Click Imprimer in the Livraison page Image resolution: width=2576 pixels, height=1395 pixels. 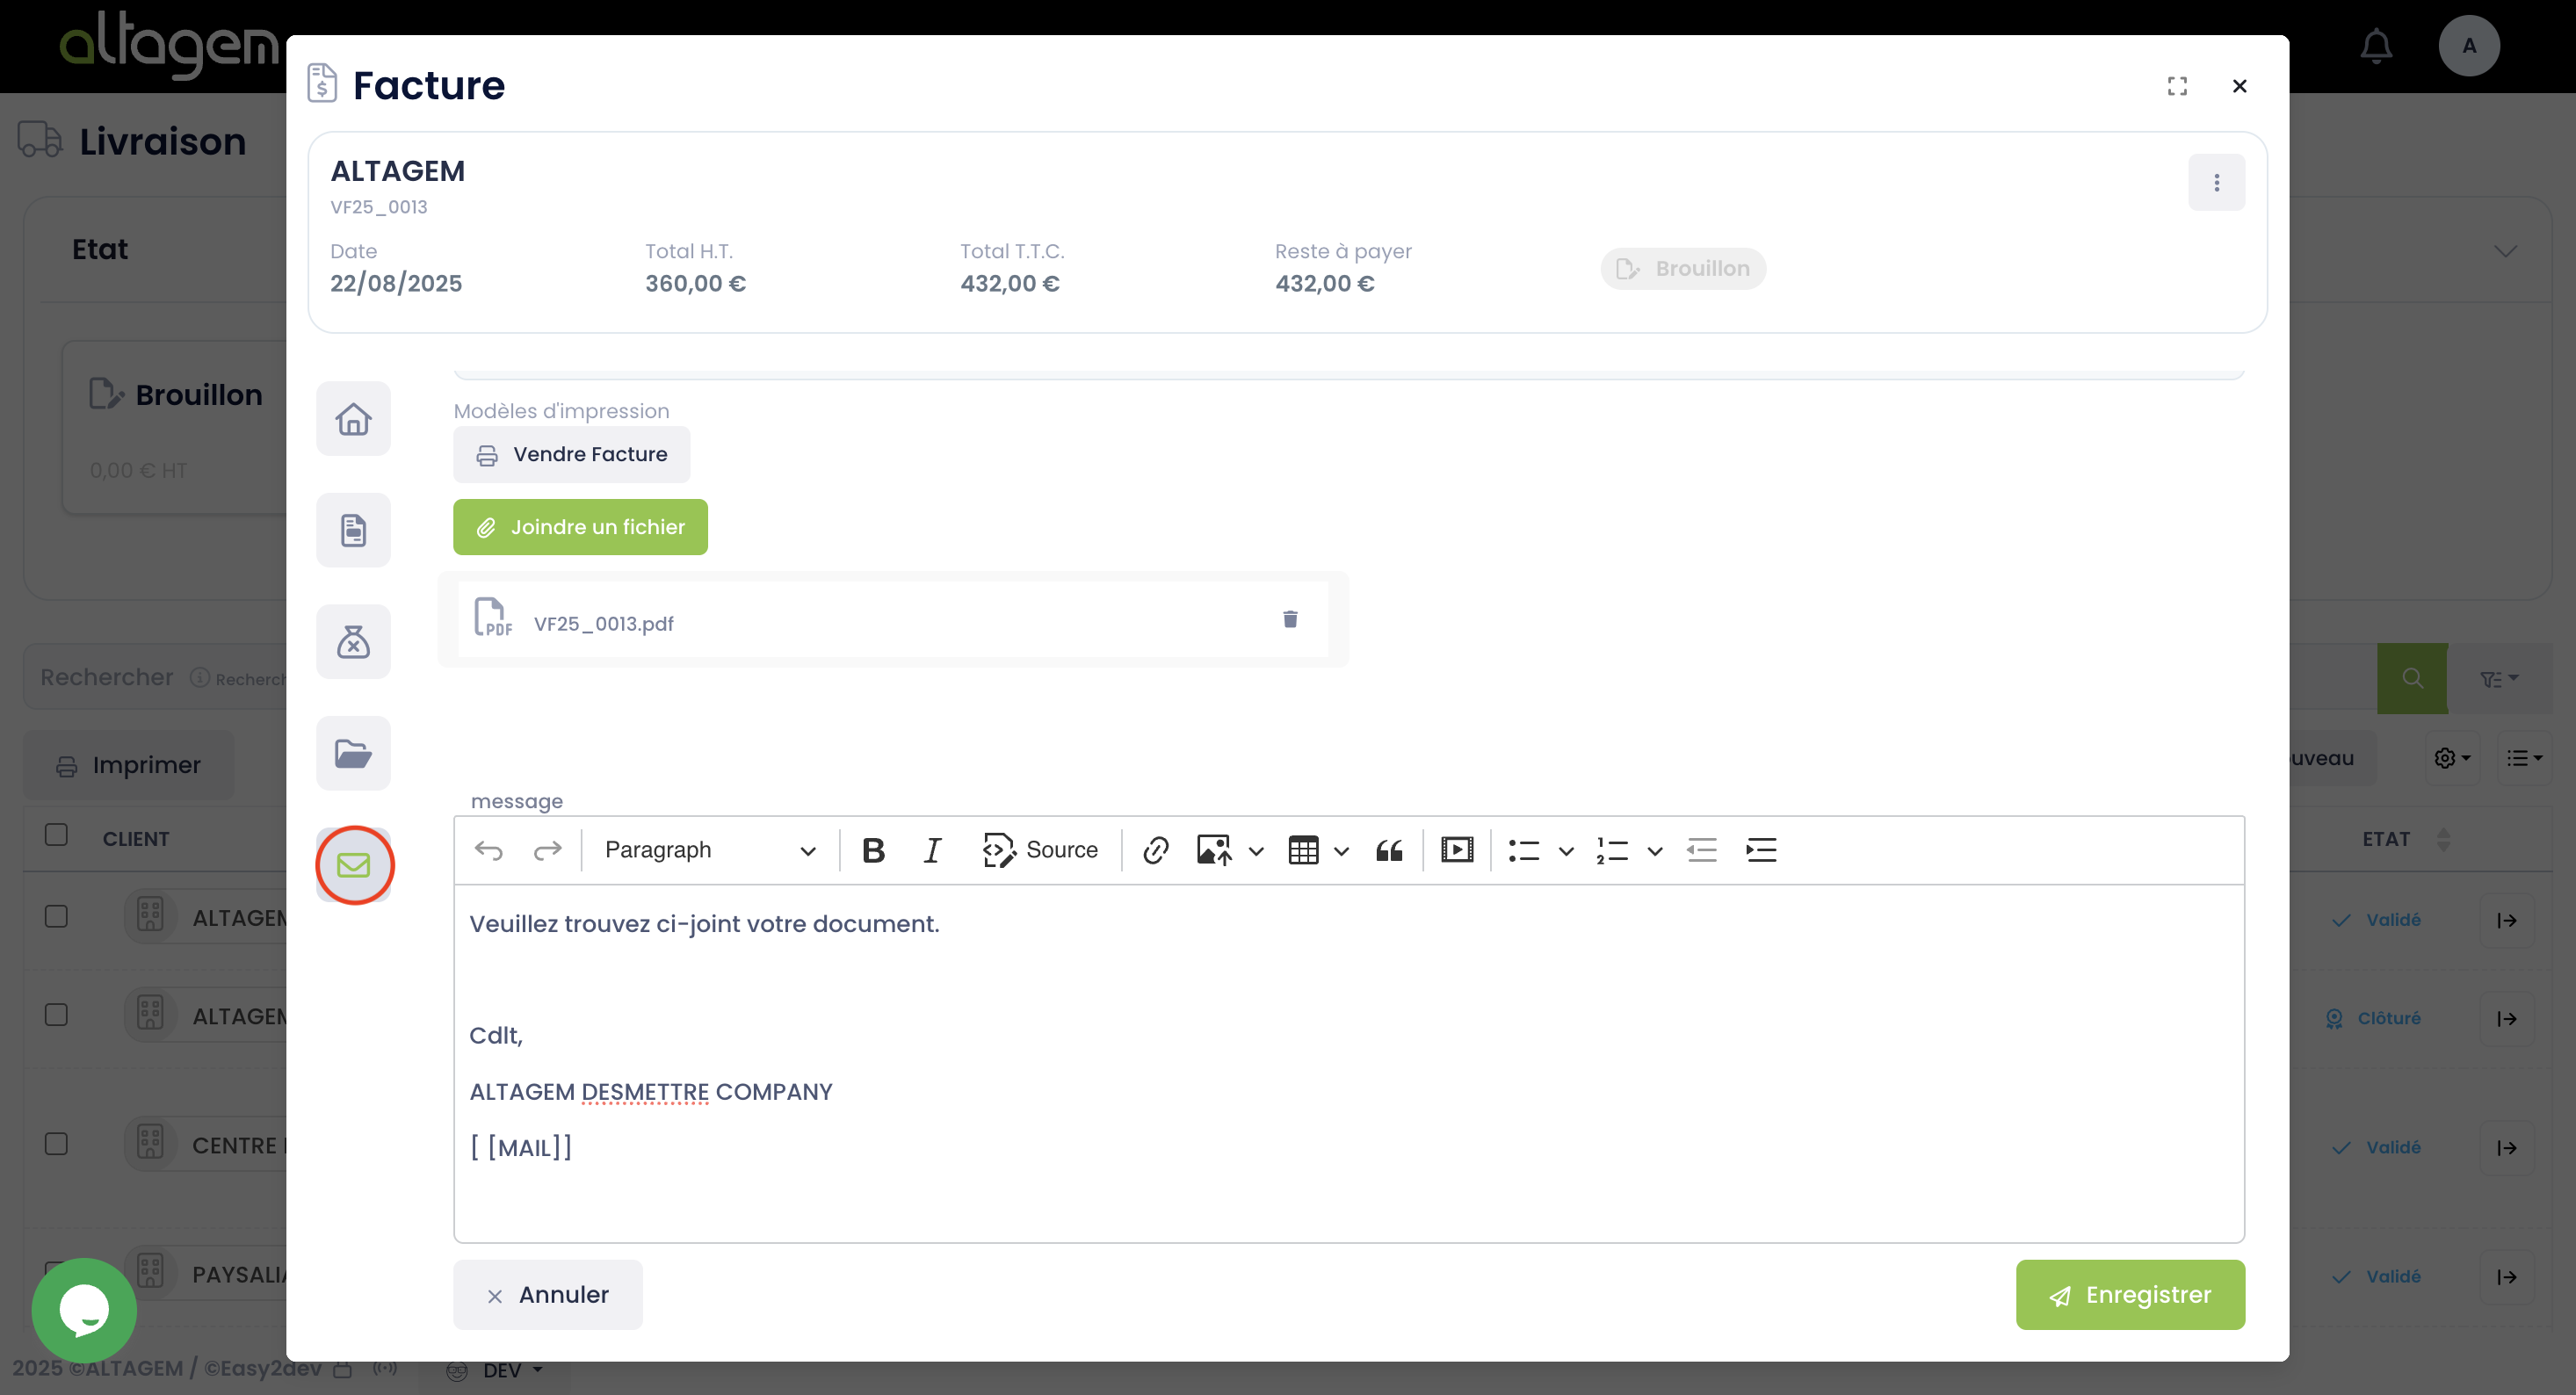pyautogui.click(x=128, y=766)
